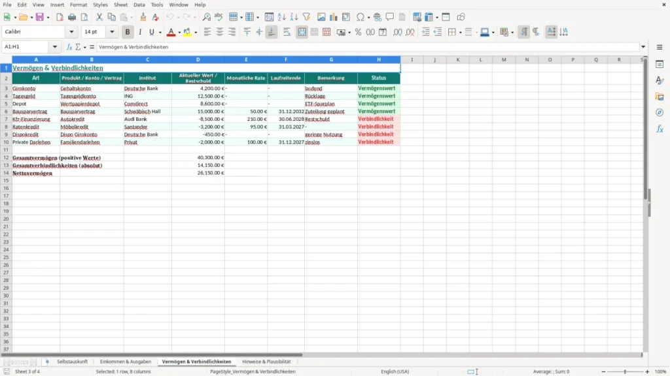This screenshot has width=670, height=376.
Task: Open the background color dropdown arrow
Action: (196, 33)
